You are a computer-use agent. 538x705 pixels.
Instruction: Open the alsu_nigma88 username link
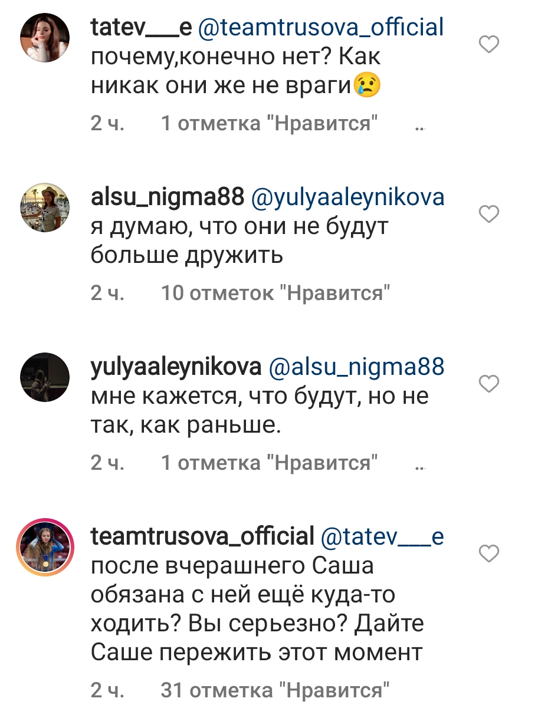168,197
